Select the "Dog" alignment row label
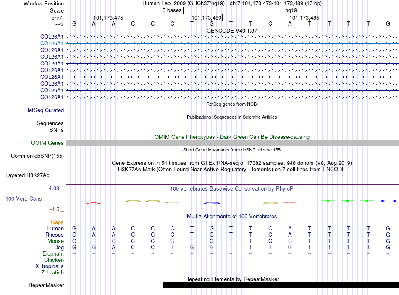 point(59,248)
